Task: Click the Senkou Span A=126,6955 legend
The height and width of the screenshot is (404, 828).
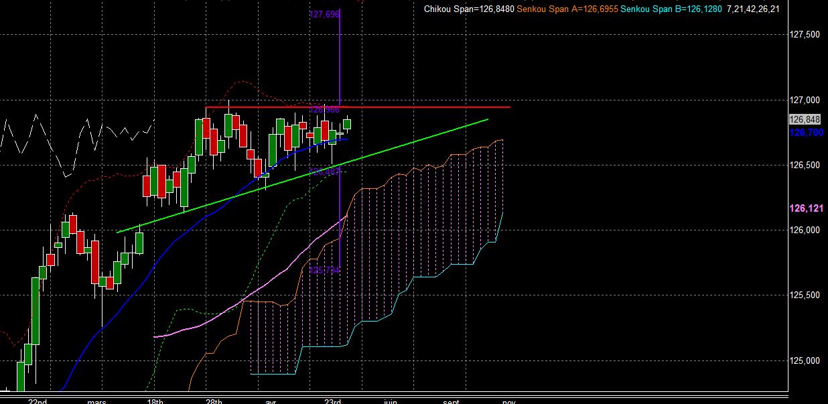Action: tap(567, 9)
